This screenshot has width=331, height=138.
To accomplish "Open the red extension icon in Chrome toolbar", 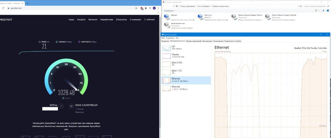I will (142, 8).
